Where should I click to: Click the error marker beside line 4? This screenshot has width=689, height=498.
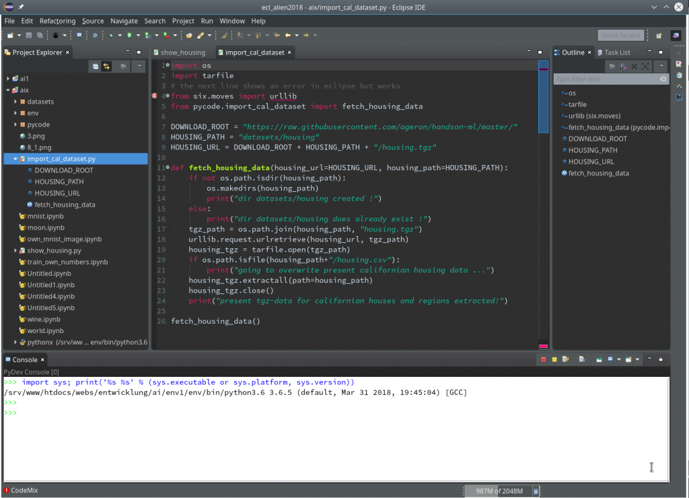[153, 96]
